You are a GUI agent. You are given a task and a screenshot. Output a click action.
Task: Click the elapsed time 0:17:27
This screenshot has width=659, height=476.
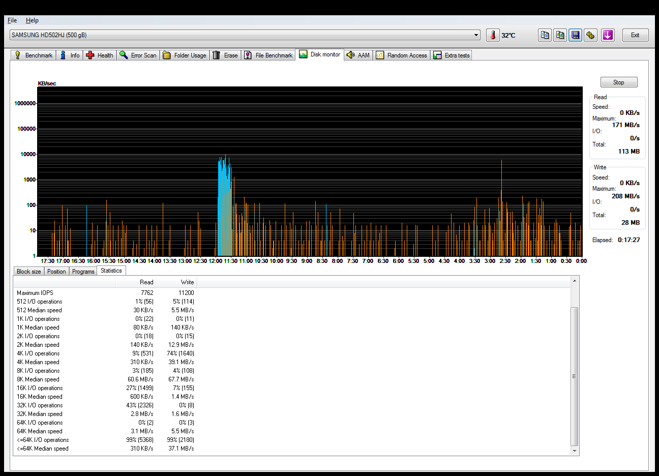tap(629, 240)
